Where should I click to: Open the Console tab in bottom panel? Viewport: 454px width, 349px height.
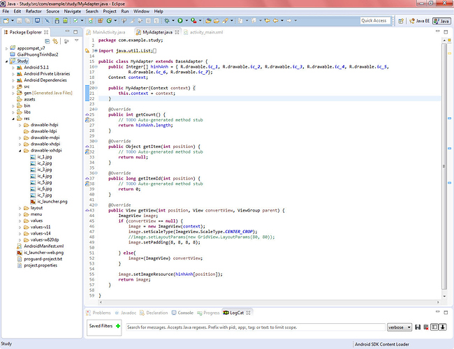tap(185, 313)
